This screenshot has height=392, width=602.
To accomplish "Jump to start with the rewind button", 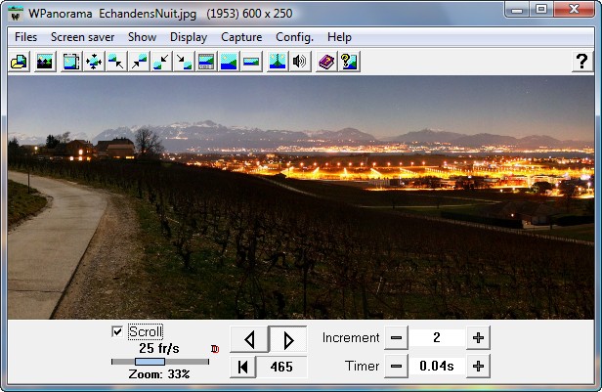I will pyautogui.click(x=242, y=367).
